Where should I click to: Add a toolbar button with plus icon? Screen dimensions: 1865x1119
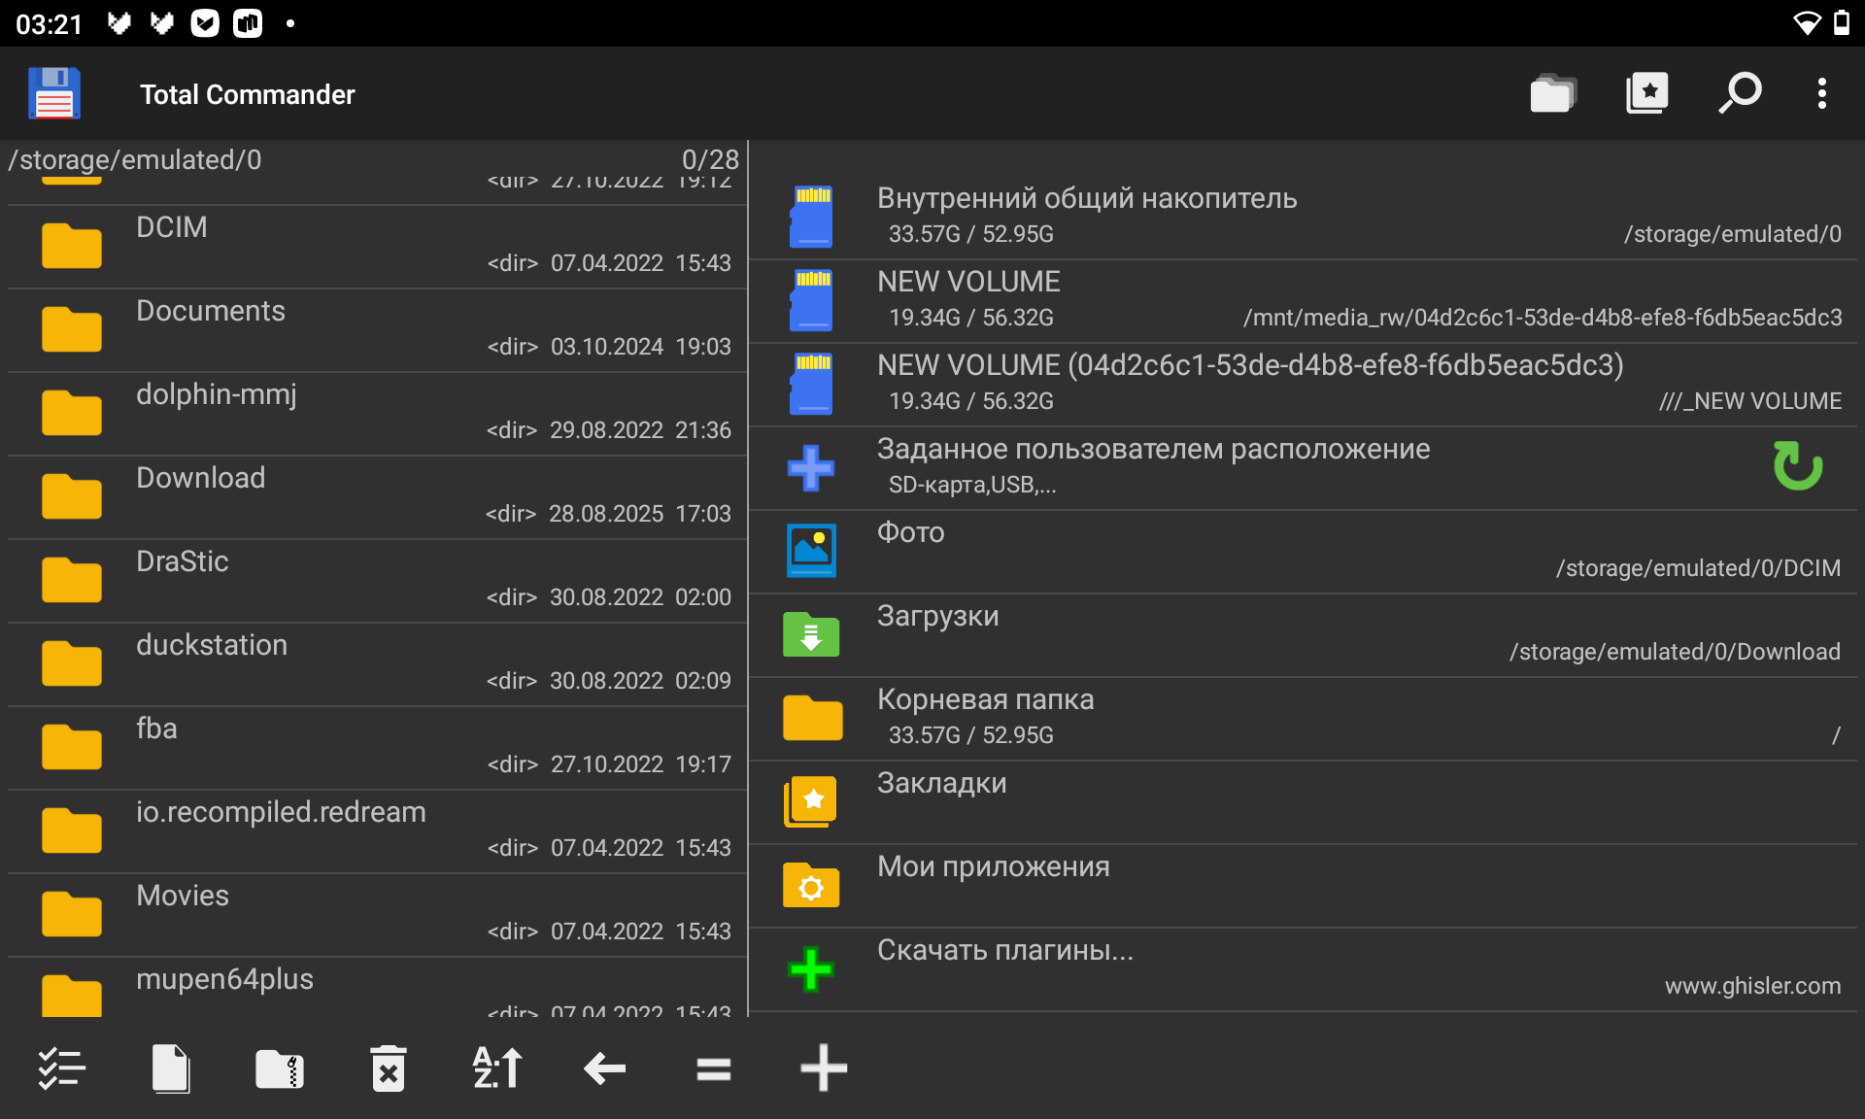coord(823,1068)
